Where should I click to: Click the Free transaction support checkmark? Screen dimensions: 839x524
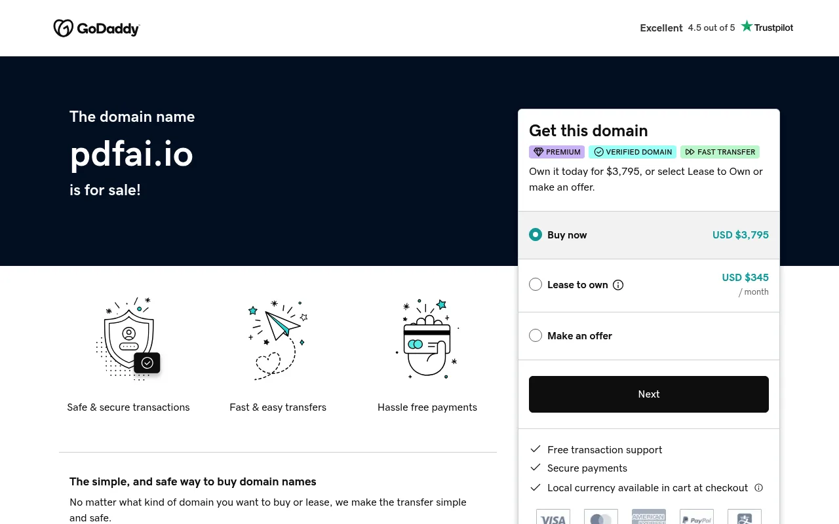click(x=536, y=449)
